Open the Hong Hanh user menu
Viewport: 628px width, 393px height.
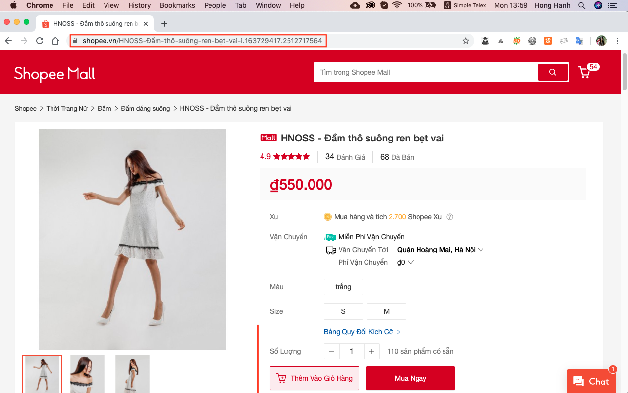(552, 5)
